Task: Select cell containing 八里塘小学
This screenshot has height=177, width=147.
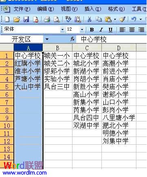Action: coord(119,118)
